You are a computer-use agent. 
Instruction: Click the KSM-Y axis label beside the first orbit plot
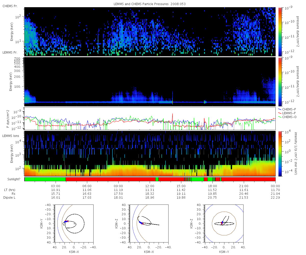point(42,223)
